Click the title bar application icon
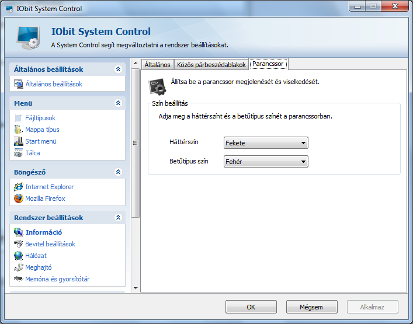 tap(9, 9)
